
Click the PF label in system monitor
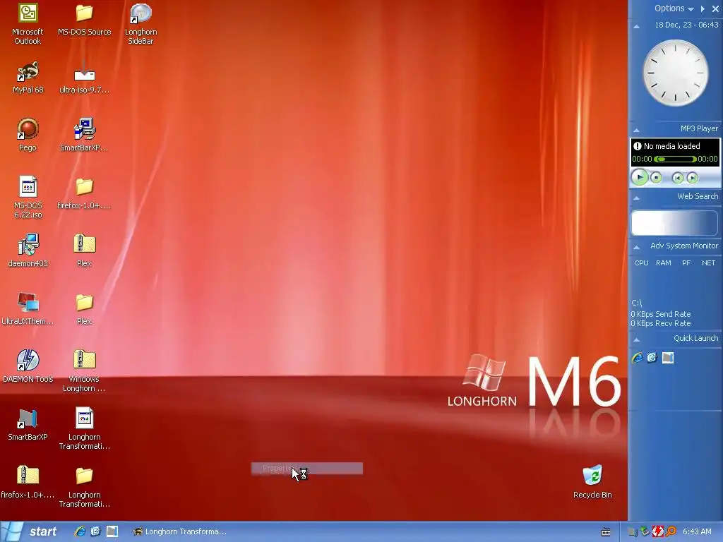pos(686,263)
